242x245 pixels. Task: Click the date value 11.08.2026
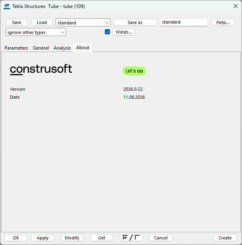(x=134, y=97)
